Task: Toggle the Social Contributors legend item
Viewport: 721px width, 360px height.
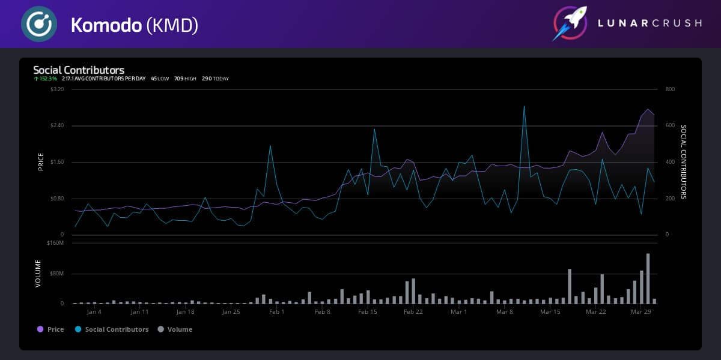Action: point(112,329)
